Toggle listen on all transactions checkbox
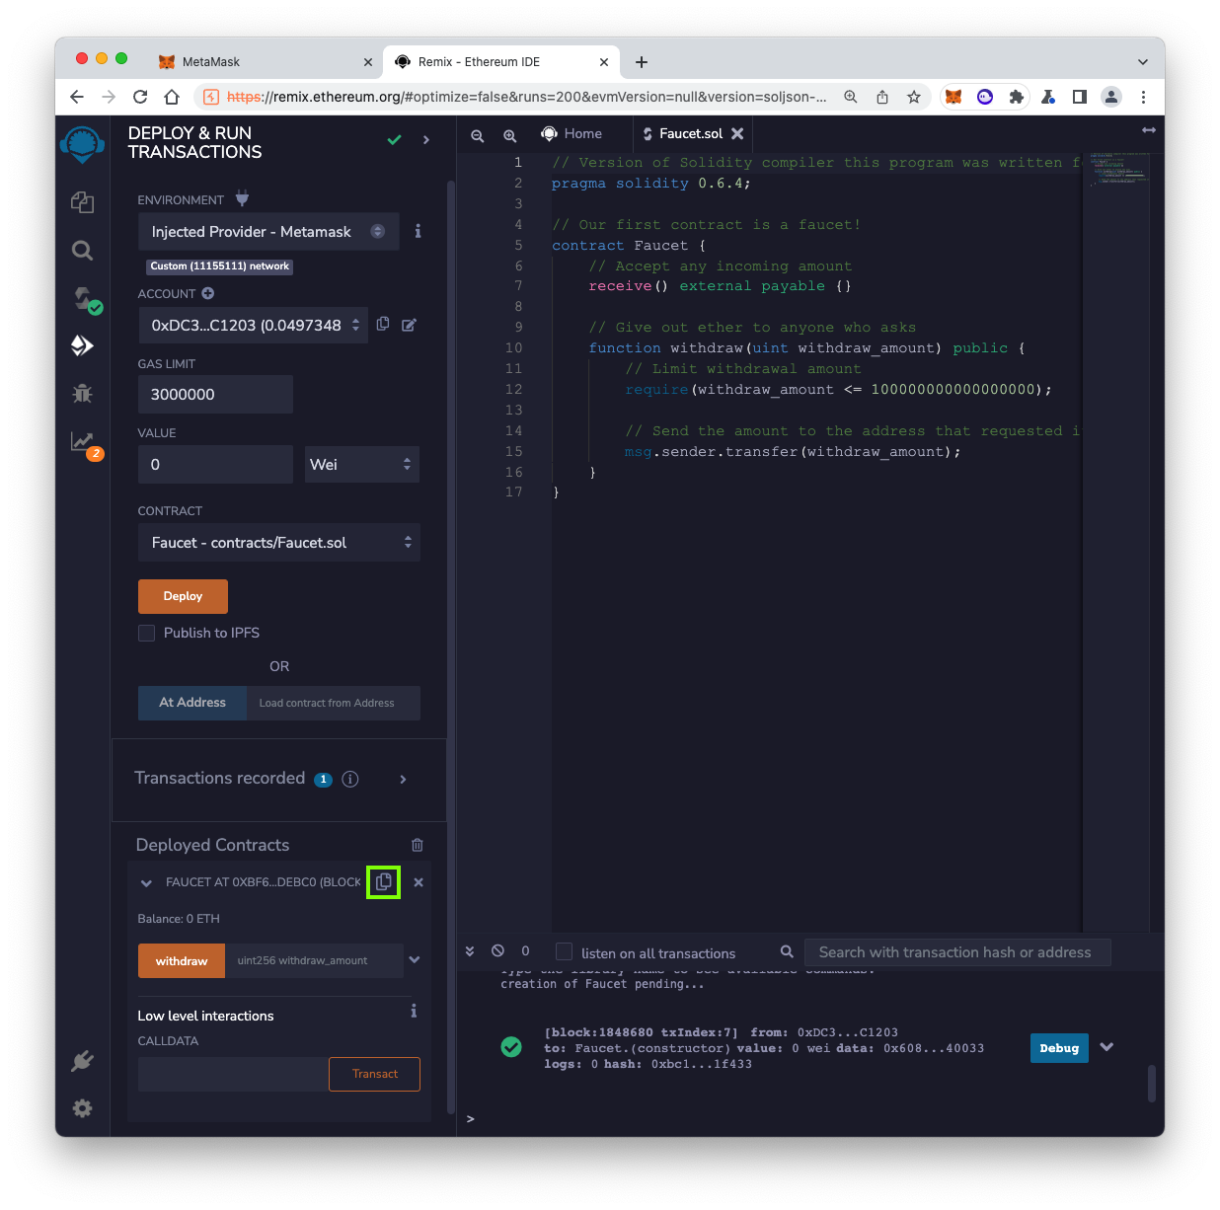1220x1210 pixels. [564, 951]
